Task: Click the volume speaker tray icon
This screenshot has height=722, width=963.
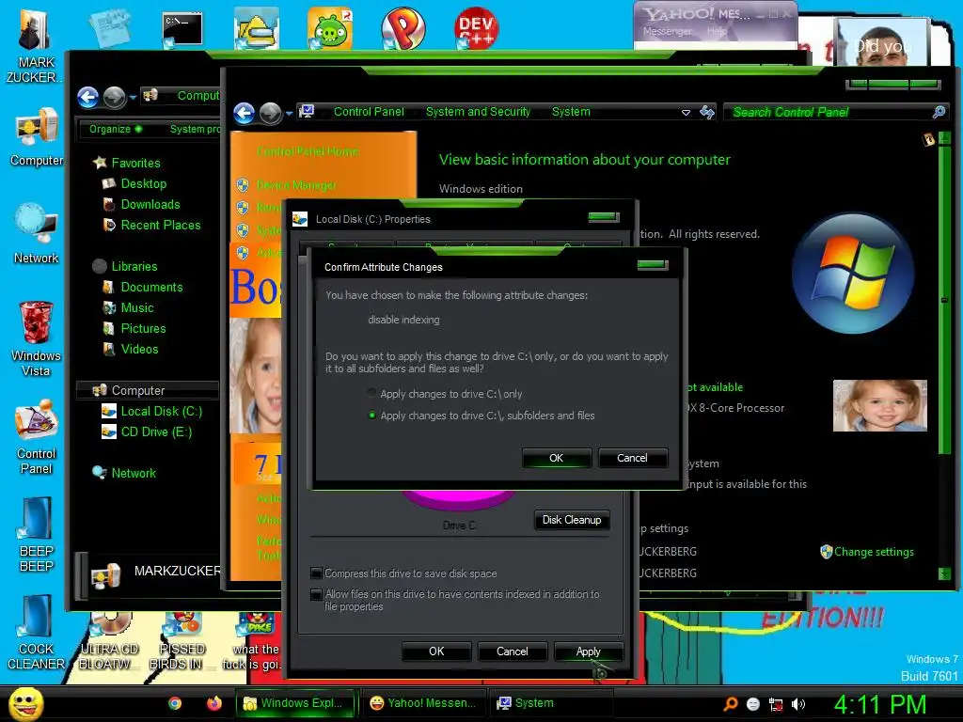Action: [798, 704]
